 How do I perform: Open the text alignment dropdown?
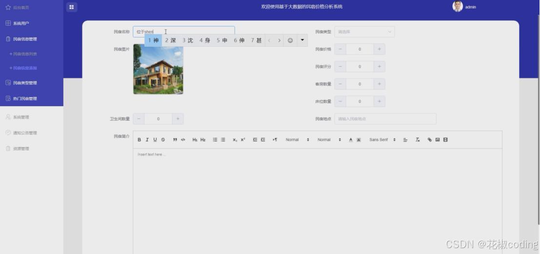coord(405,140)
